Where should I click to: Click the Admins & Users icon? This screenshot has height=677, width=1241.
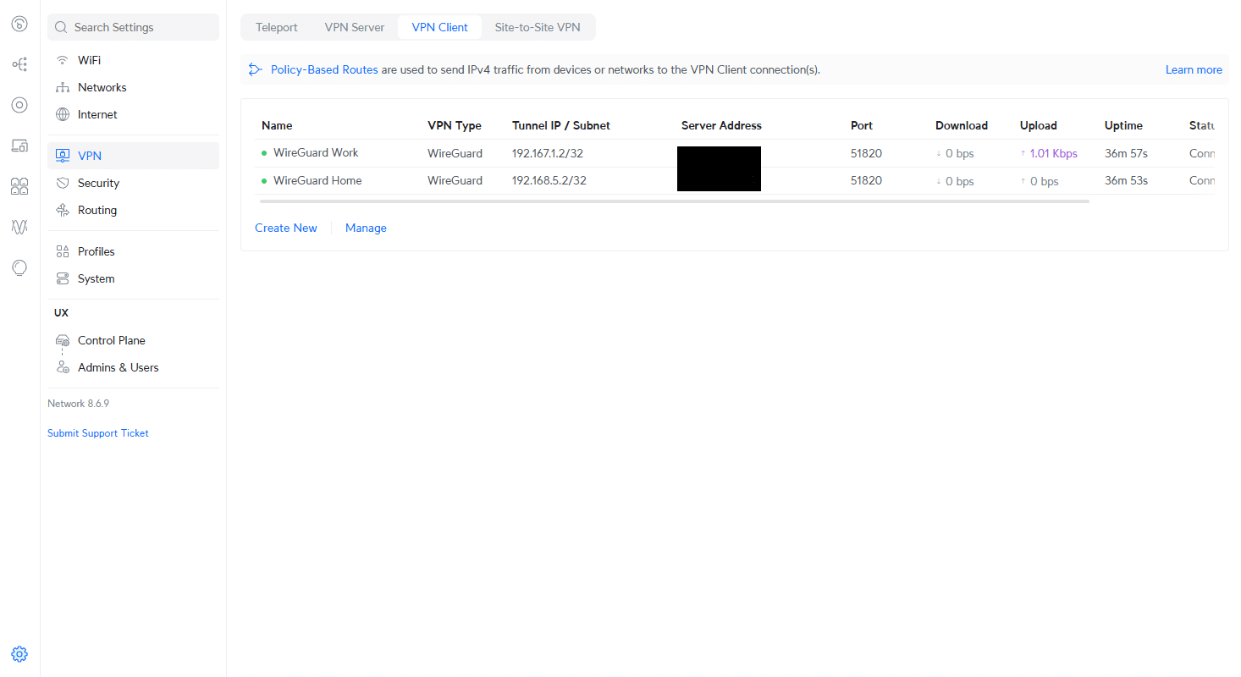pos(62,367)
